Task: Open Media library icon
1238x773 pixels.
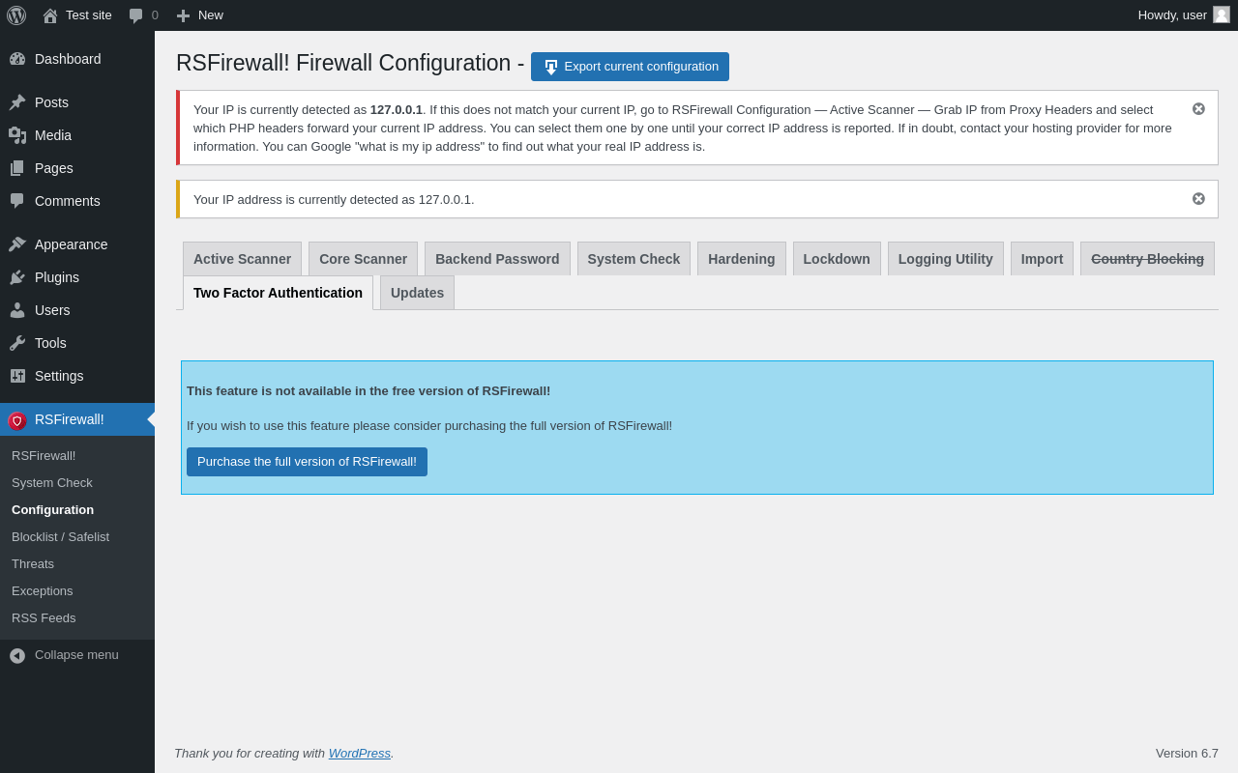Action: tap(17, 135)
